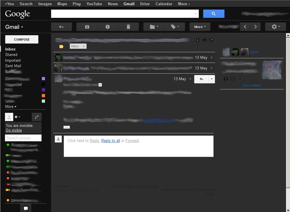
Task: Open the More actions dropdown in toolbar
Action: point(200,27)
